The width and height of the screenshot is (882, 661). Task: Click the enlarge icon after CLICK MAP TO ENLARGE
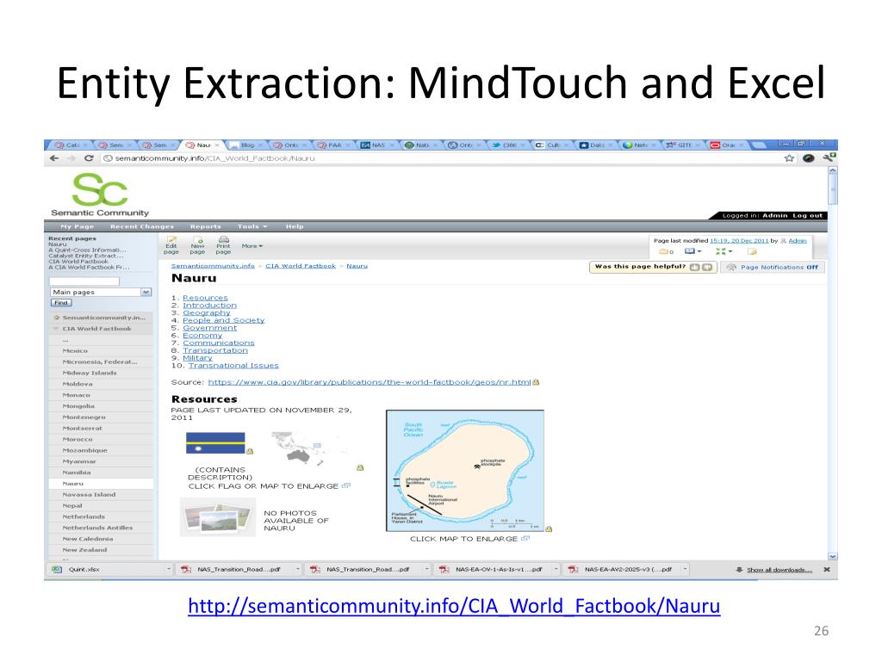pos(525,539)
